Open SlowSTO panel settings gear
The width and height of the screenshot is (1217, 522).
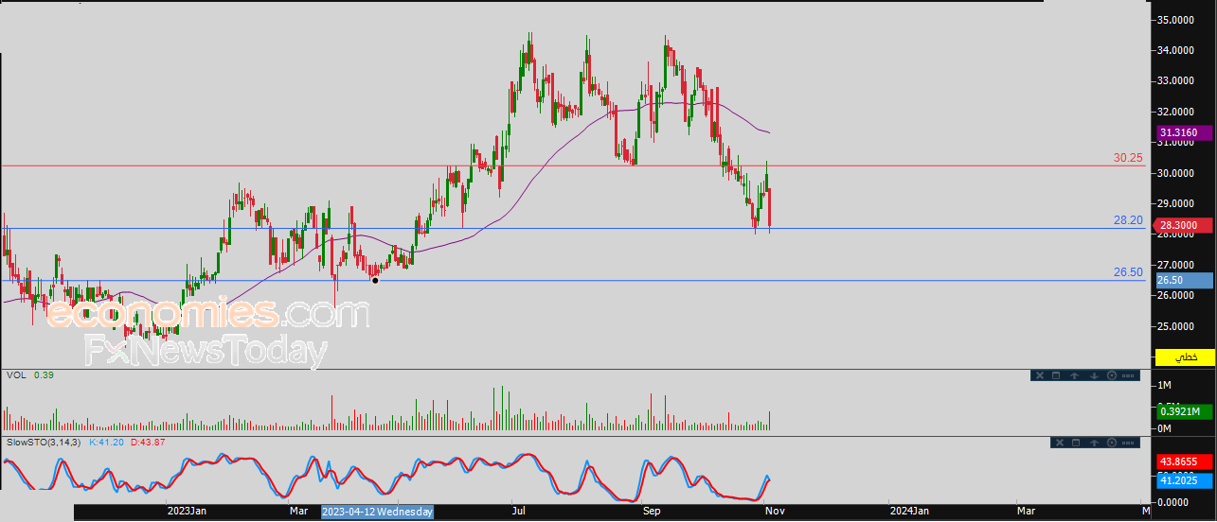click(1112, 443)
